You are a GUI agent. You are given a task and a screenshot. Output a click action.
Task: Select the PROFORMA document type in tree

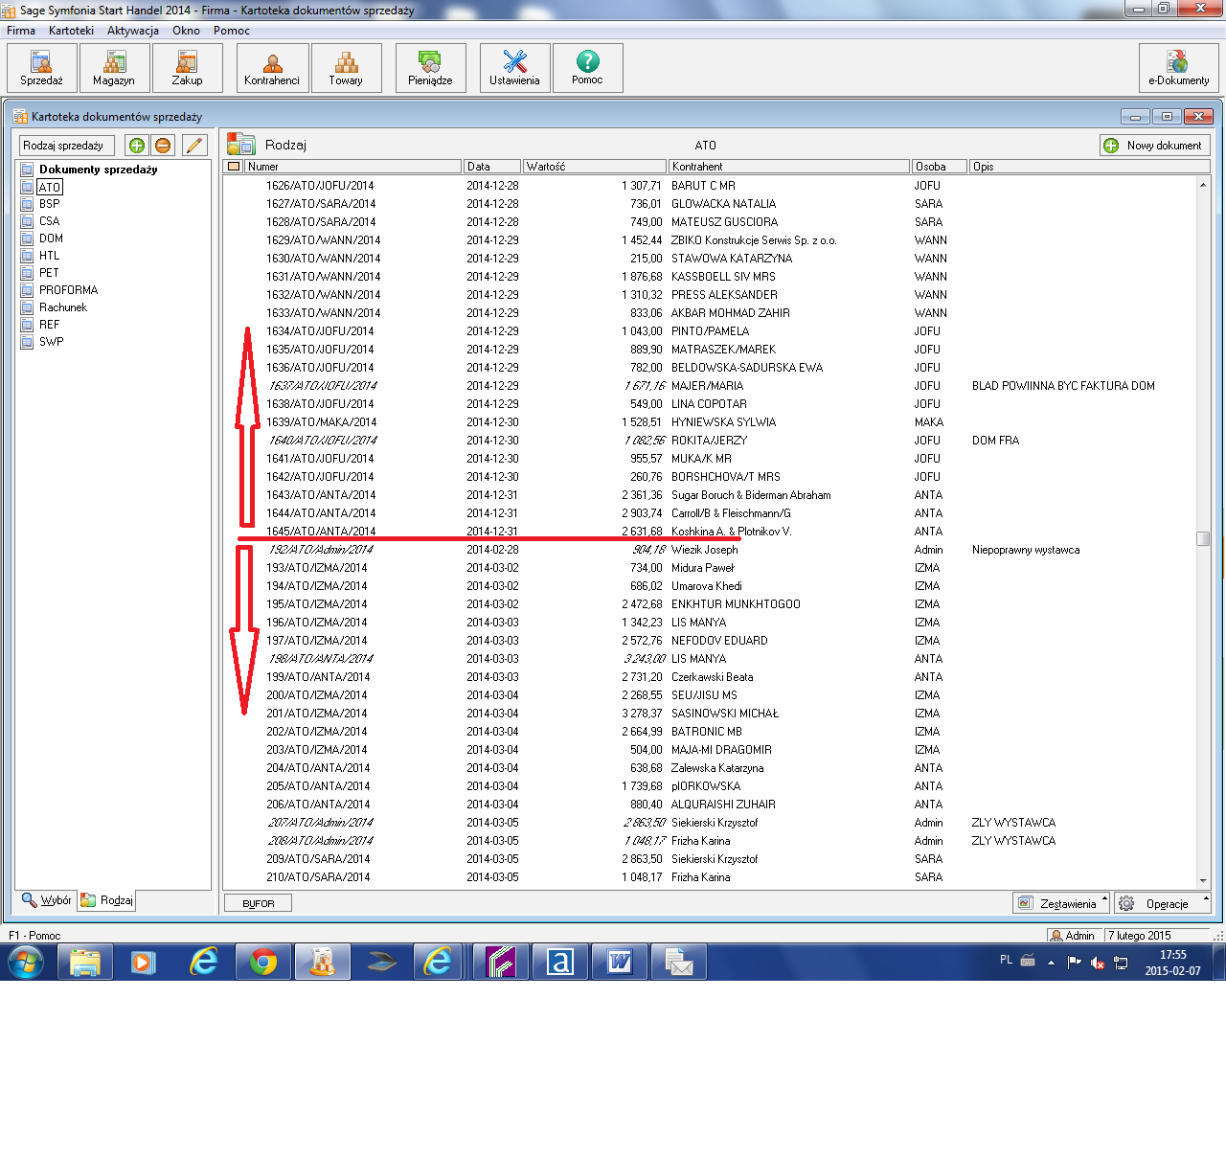[x=68, y=290]
